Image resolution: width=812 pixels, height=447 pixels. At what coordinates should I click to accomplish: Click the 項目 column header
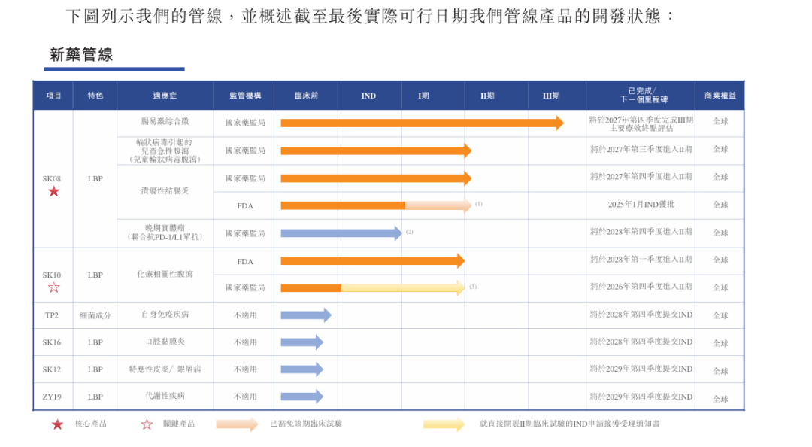(x=54, y=96)
